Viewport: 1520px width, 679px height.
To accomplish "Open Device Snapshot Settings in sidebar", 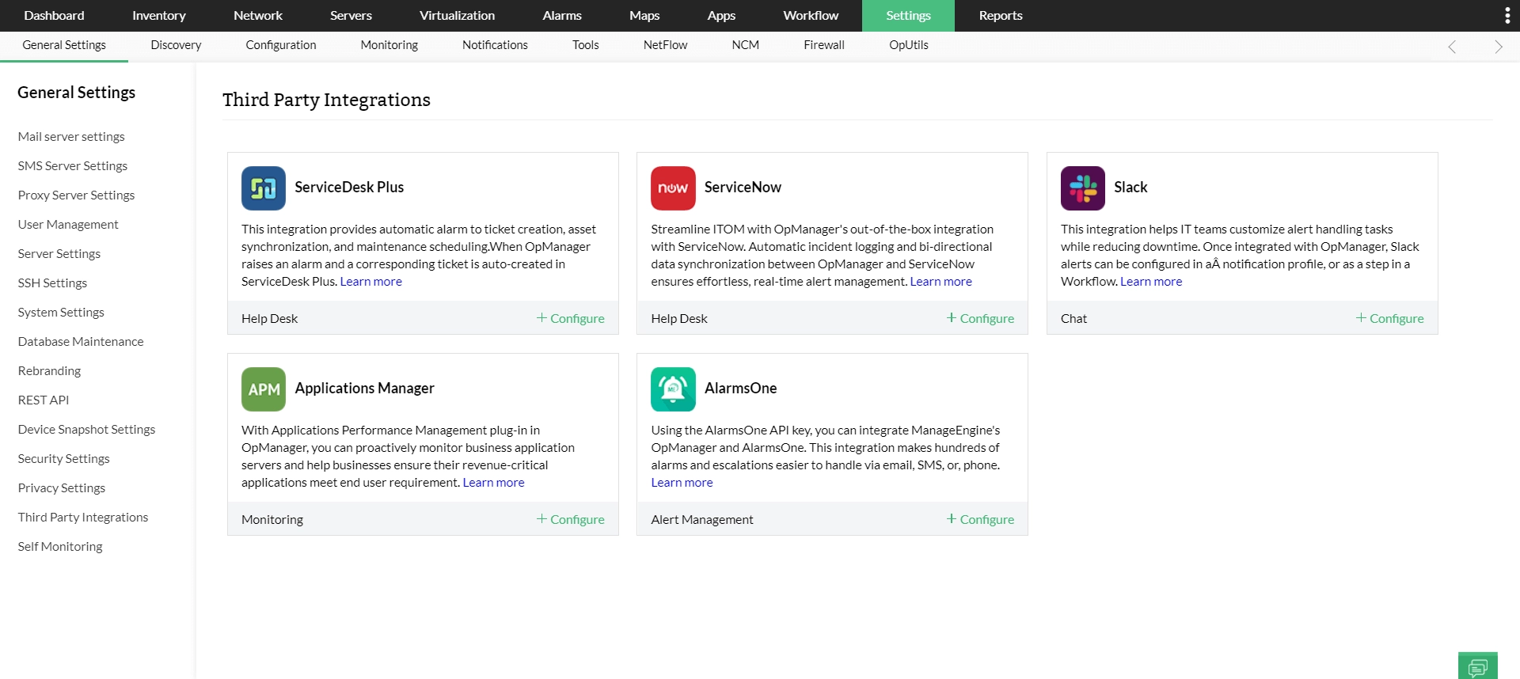I will (x=86, y=430).
